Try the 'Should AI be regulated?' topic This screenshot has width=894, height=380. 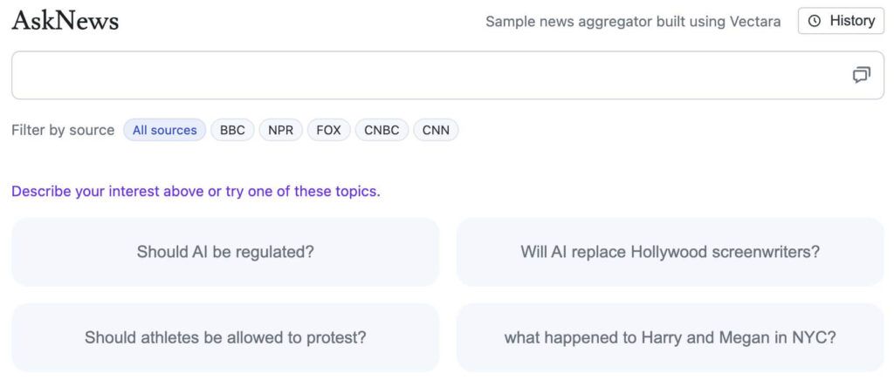coord(225,252)
